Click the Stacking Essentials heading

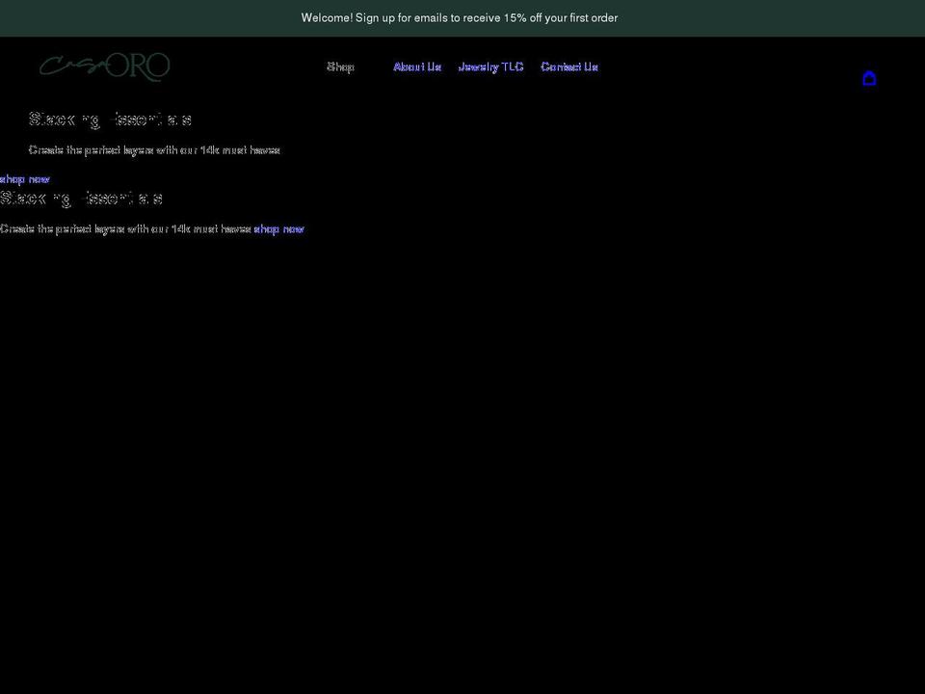111,119
